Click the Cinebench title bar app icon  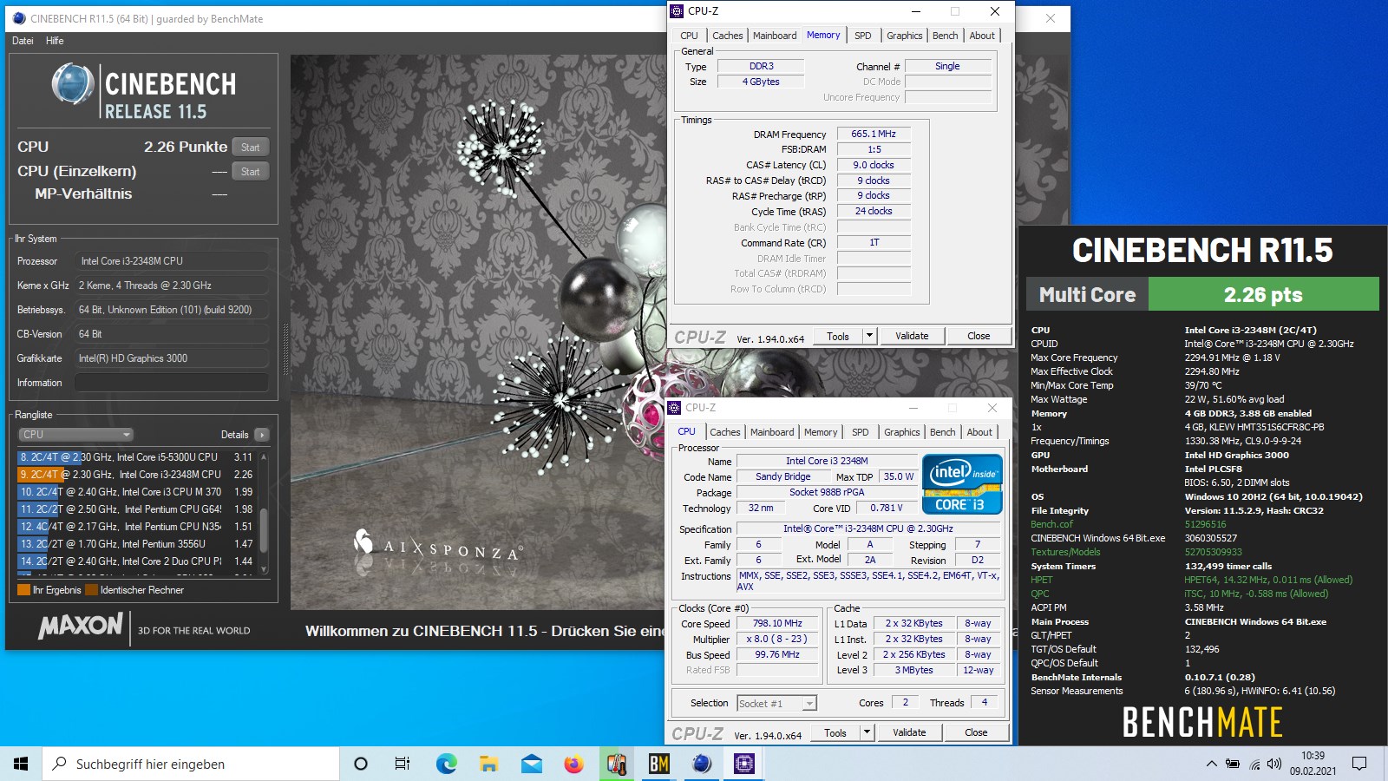point(19,18)
